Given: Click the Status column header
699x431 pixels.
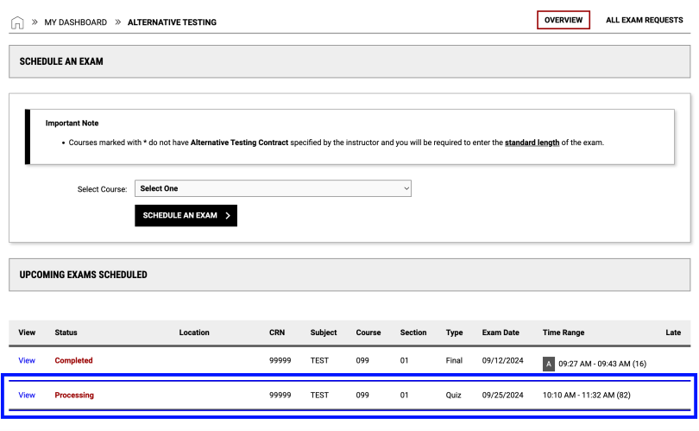Looking at the screenshot, I should [x=66, y=333].
